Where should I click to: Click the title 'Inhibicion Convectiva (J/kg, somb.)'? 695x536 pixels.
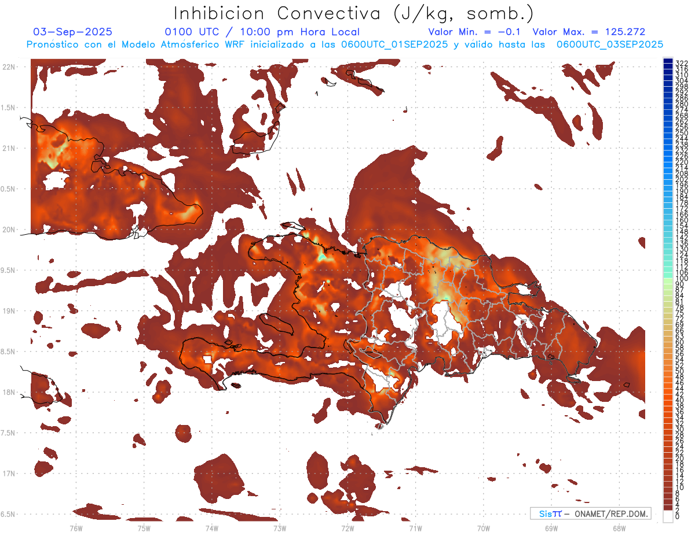(354, 13)
